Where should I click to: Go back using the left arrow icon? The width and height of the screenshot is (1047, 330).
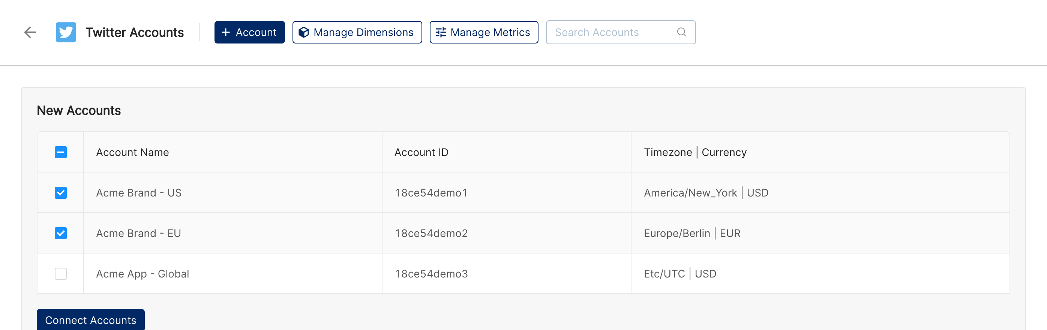point(30,32)
